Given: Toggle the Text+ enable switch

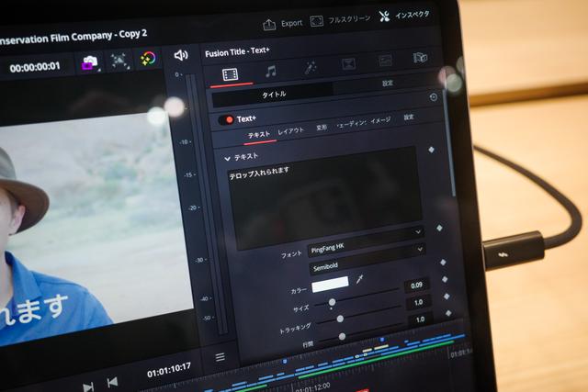Looking at the screenshot, I should pyautogui.click(x=225, y=120).
